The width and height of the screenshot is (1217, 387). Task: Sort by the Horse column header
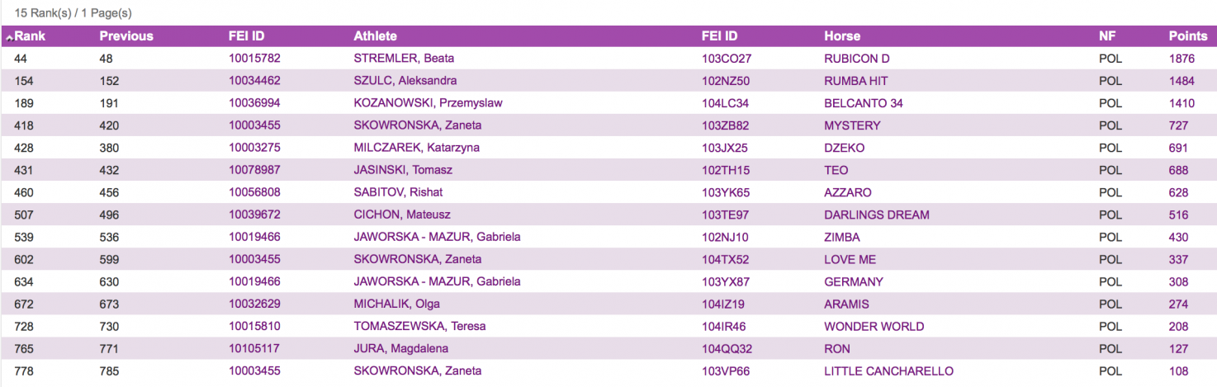tap(841, 36)
